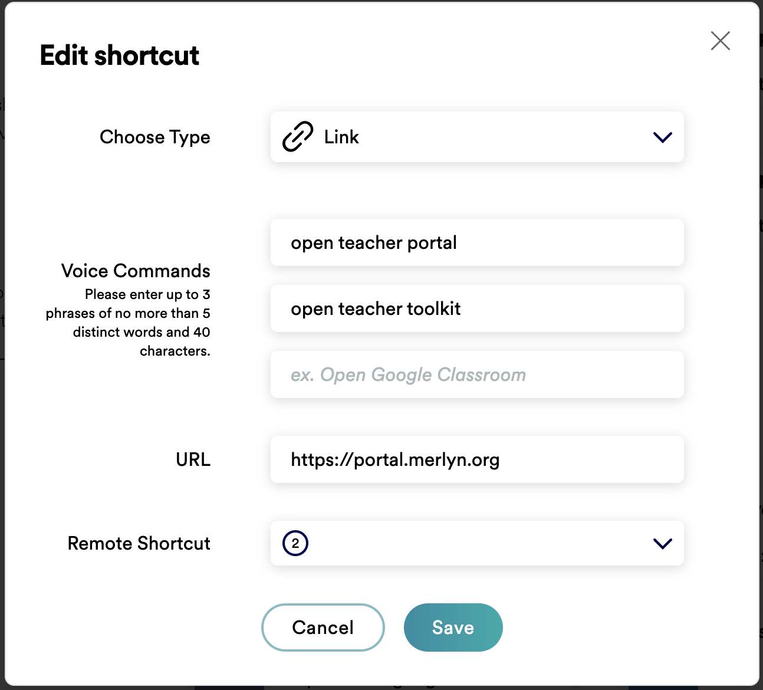
Task: Click the Choose Type label
Action: tap(155, 137)
